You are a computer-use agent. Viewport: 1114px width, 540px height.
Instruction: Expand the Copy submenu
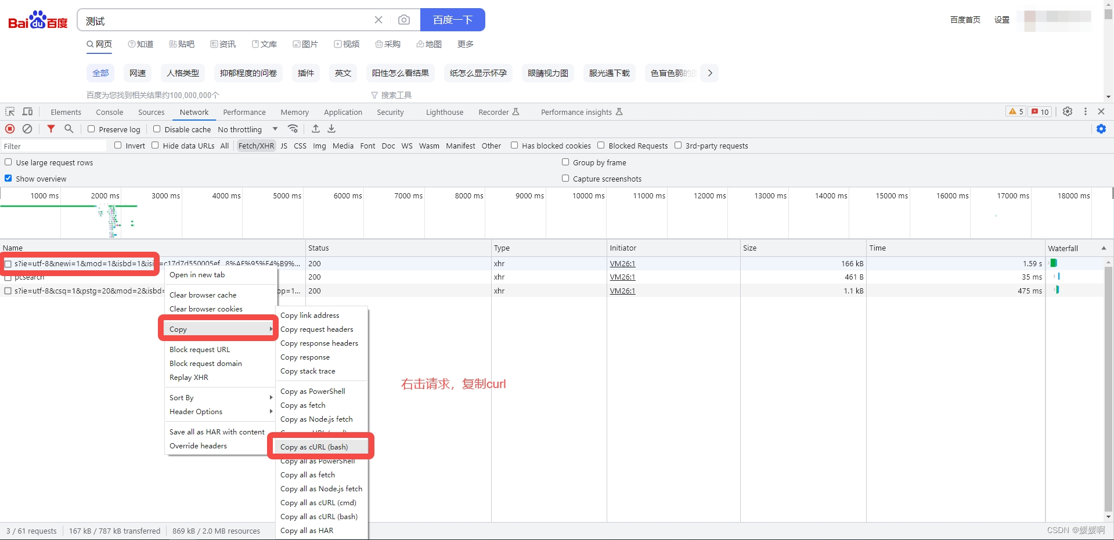click(218, 329)
